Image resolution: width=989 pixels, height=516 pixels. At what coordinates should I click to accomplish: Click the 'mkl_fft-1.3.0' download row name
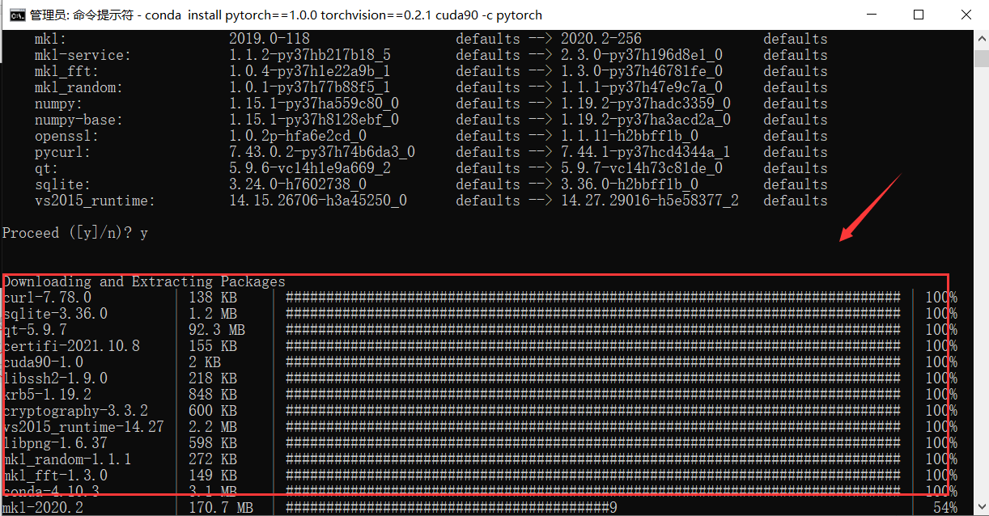tap(55, 476)
